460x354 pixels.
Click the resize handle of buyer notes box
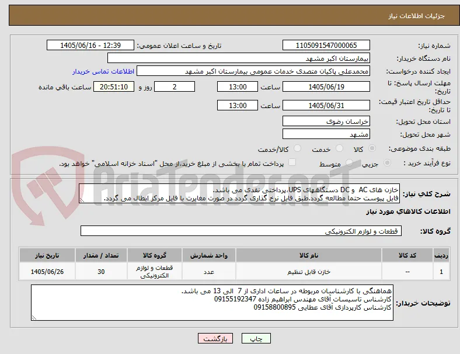[34, 317]
